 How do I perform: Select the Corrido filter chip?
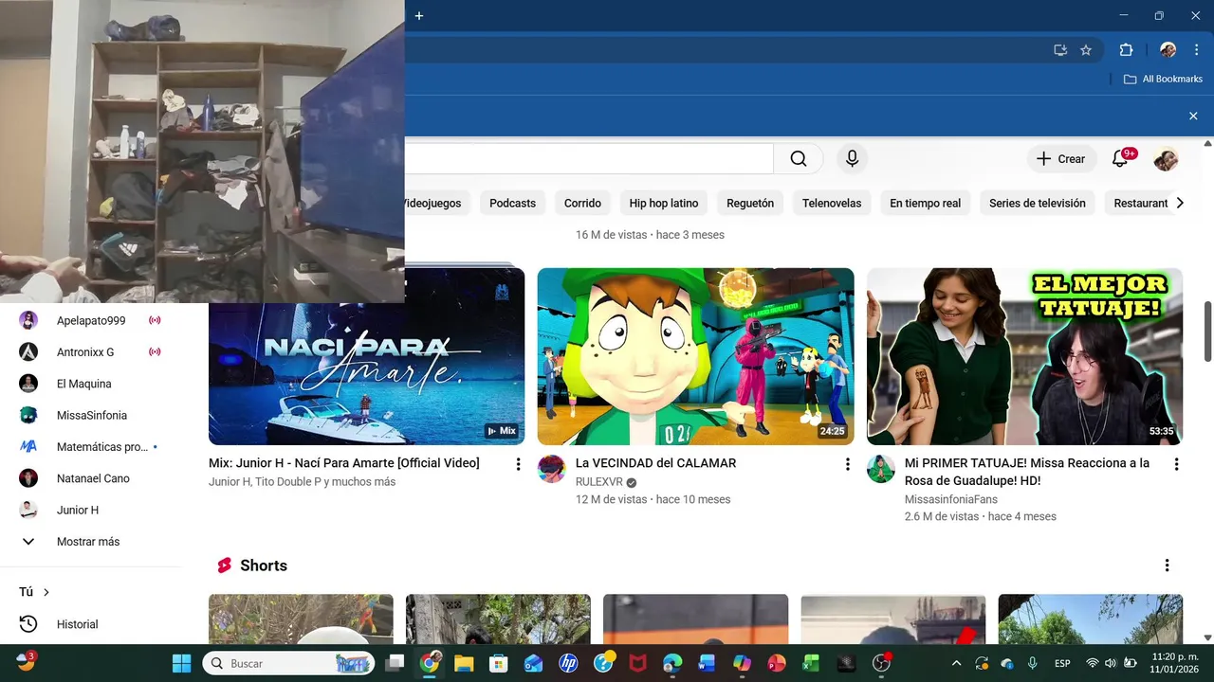582,203
